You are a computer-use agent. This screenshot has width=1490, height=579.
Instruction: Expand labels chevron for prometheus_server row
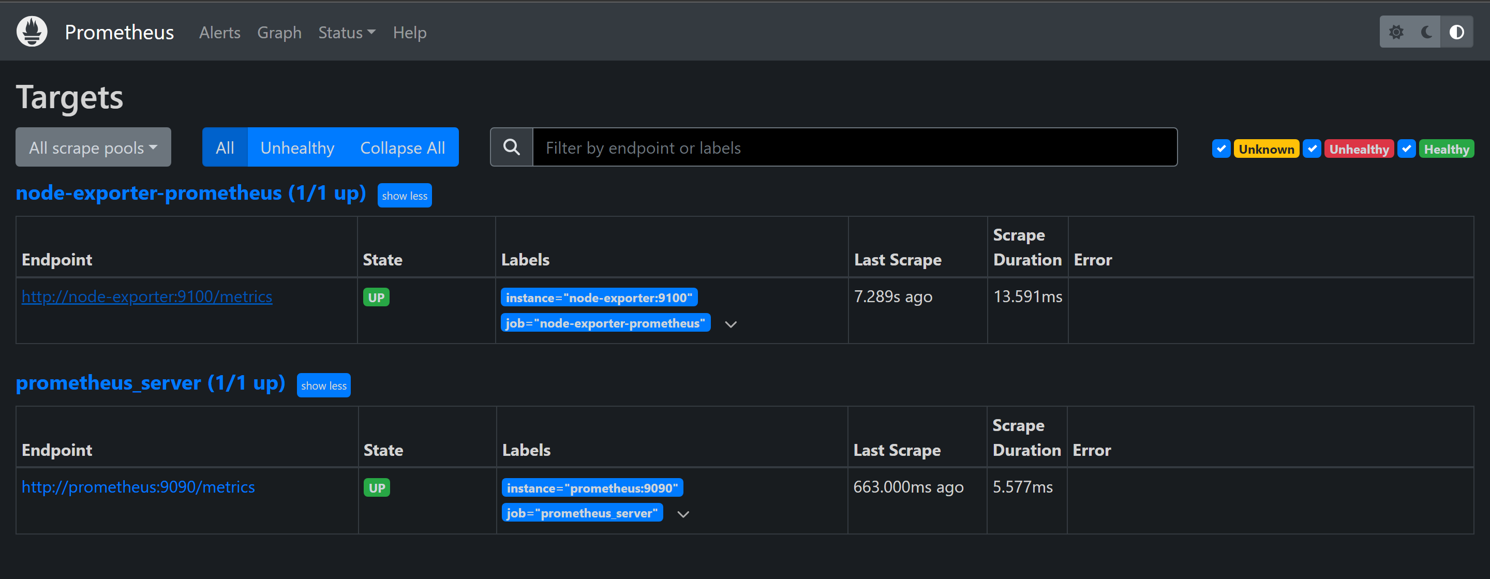coord(683,514)
